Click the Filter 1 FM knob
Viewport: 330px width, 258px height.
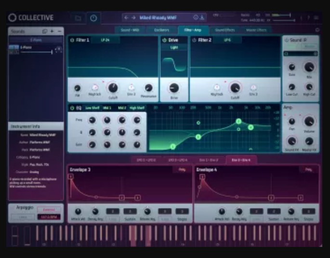point(78,88)
